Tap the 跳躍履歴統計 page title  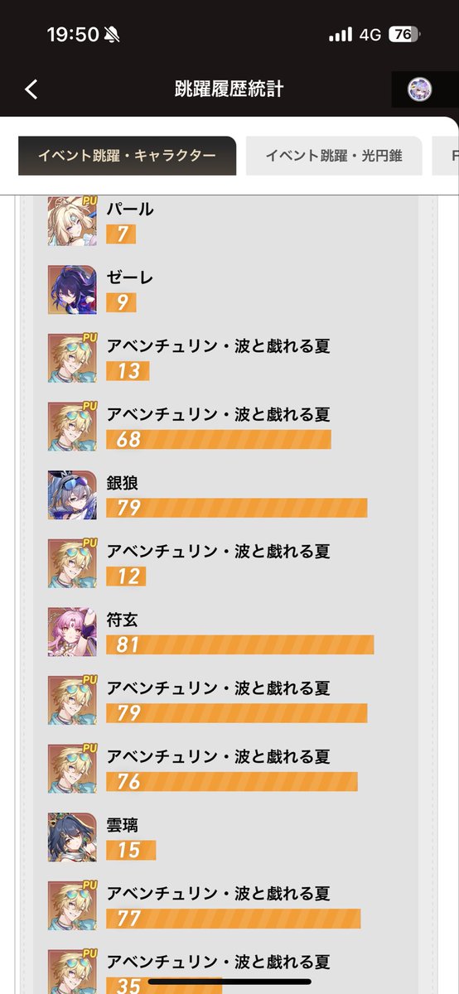[x=229, y=89]
